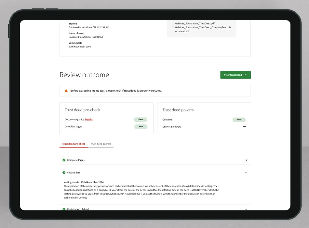This screenshot has height=228, width=309.
Task: Click the Universal Powers 'No' value
Action: (244, 126)
